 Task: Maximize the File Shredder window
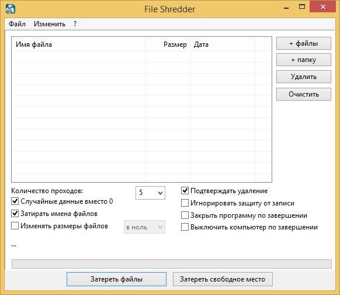(x=302, y=7)
